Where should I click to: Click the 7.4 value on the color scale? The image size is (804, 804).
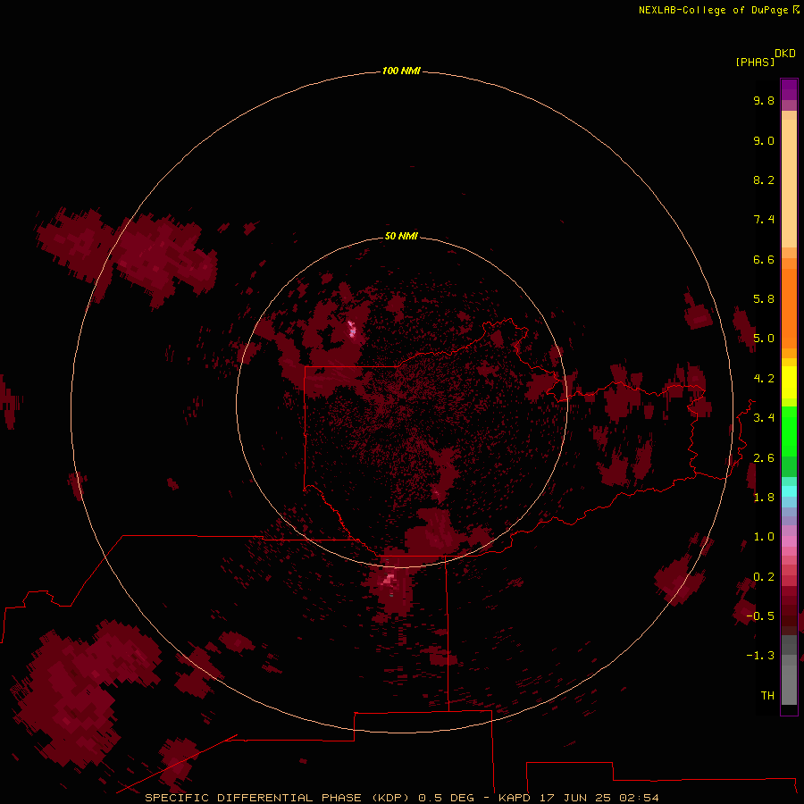tap(764, 220)
